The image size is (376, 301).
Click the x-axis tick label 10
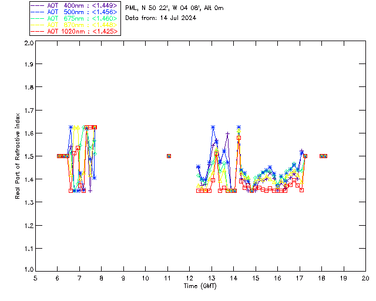click(145, 278)
